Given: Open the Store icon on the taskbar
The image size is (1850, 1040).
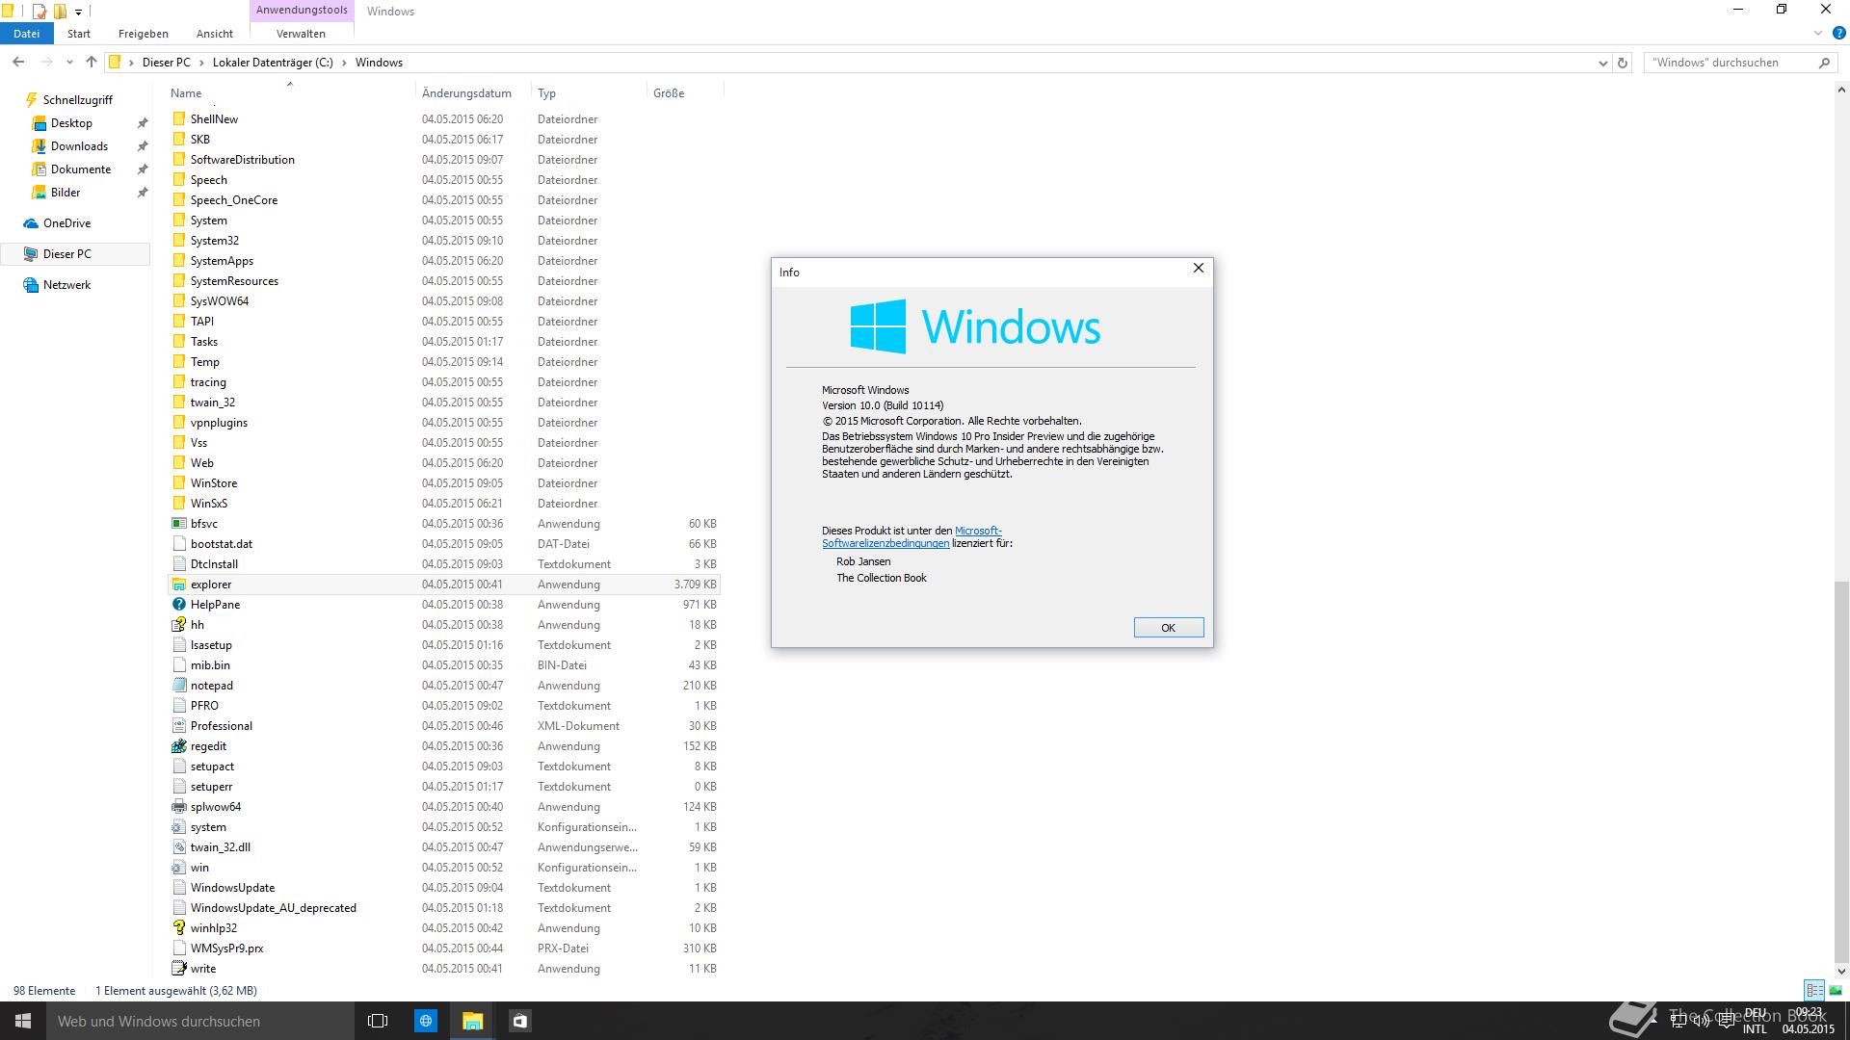Looking at the screenshot, I should [519, 1021].
